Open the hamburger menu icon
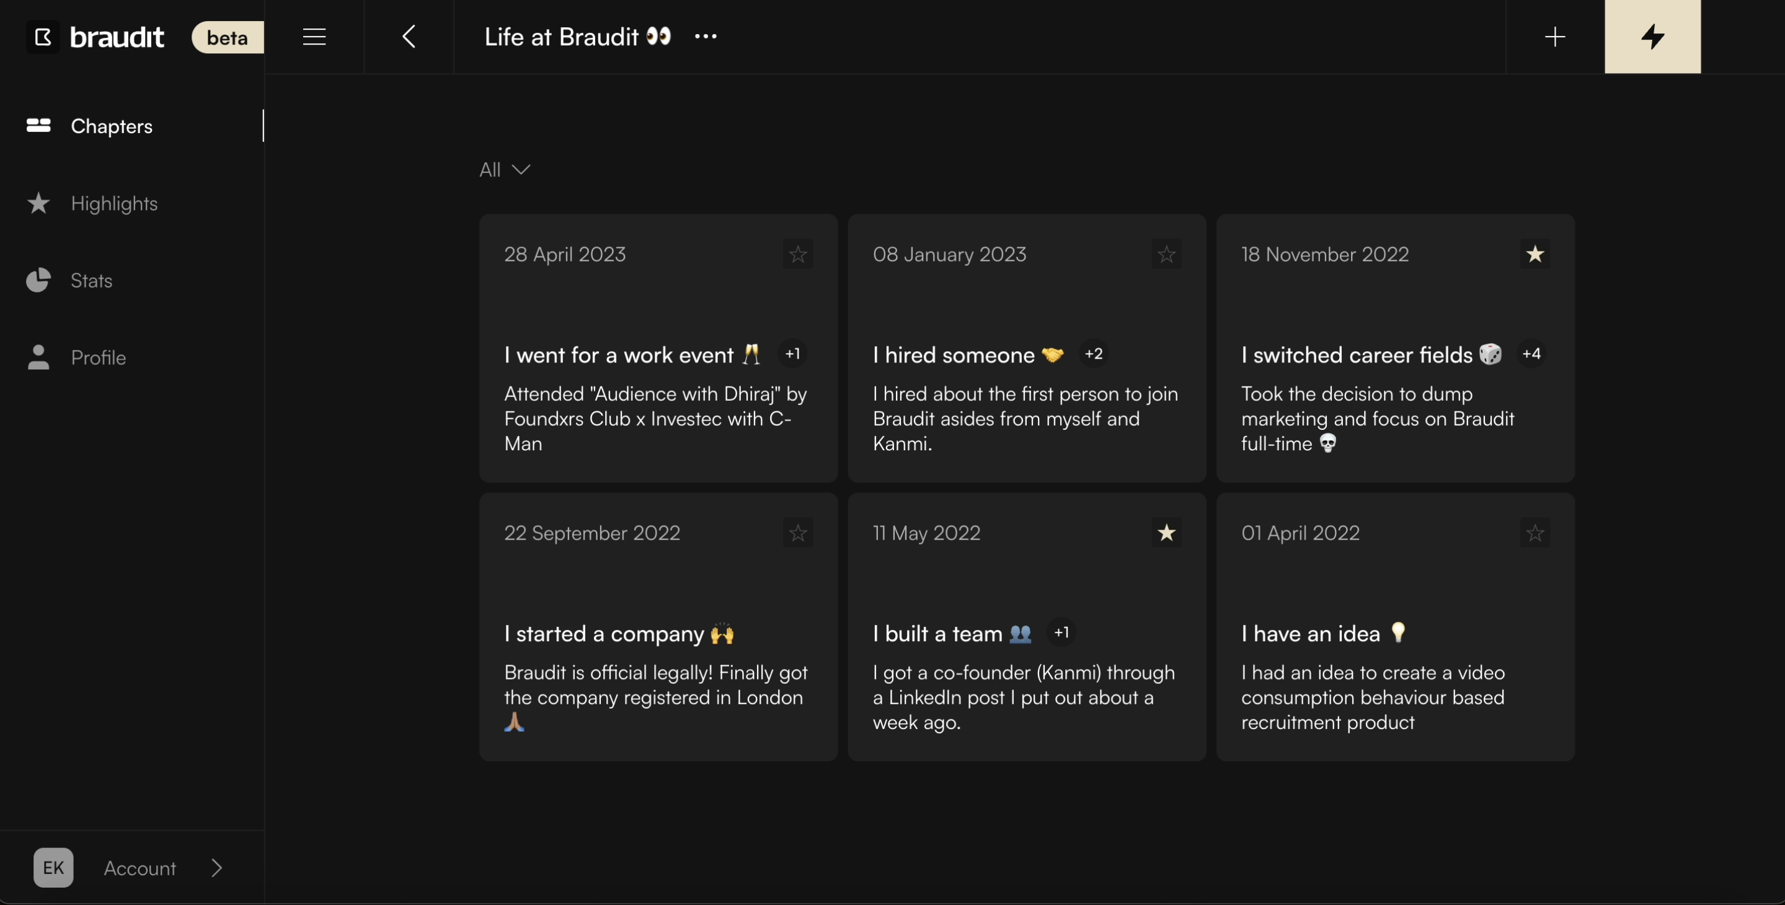Image resolution: width=1785 pixels, height=905 pixels. (314, 37)
